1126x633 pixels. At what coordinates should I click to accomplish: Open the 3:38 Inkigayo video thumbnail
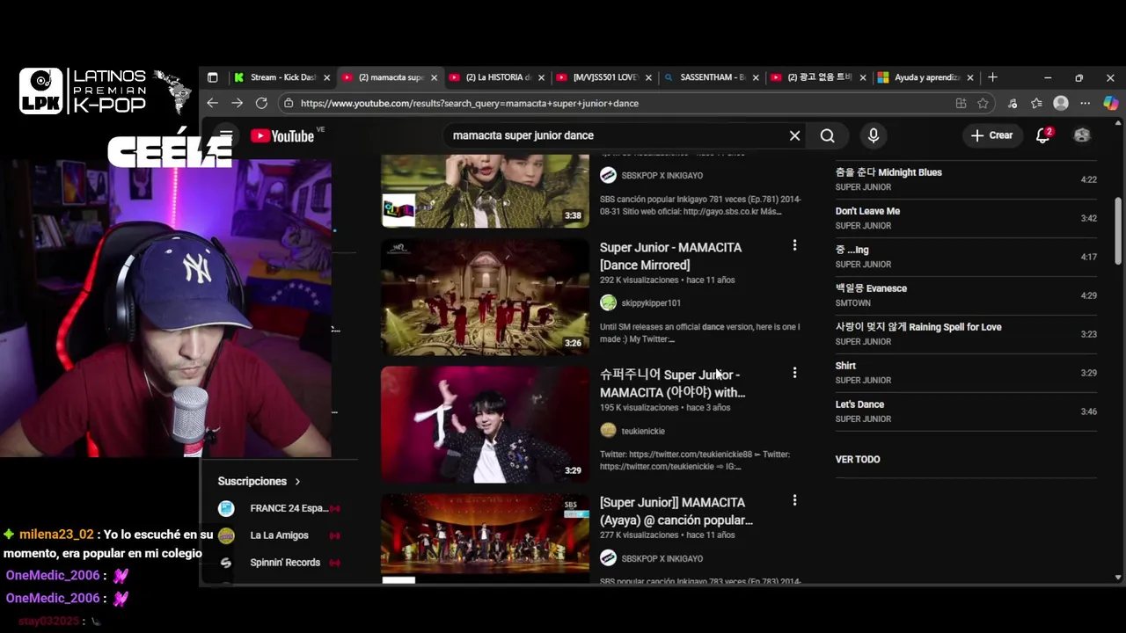(x=485, y=191)
